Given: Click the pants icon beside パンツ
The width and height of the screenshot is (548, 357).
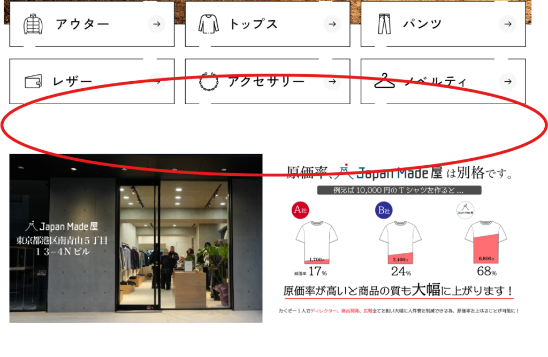Looking at the screenshot, I should point(384,24).
